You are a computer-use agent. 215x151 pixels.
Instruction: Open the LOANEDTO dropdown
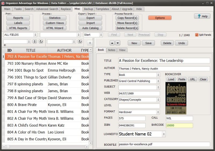[x=164, y=134]
